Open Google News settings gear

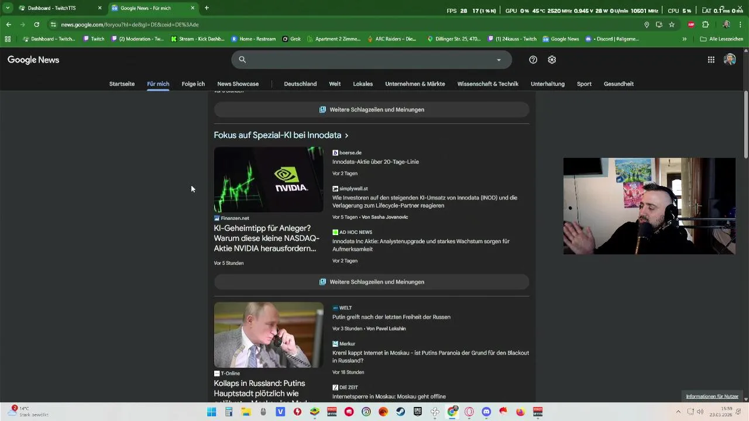click(x=552, y=60)
